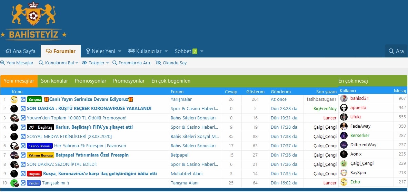Click the Bahisteyiz logo
This screenshot has height=192, width=408.
pyautogui.click(x=33, y=21)
